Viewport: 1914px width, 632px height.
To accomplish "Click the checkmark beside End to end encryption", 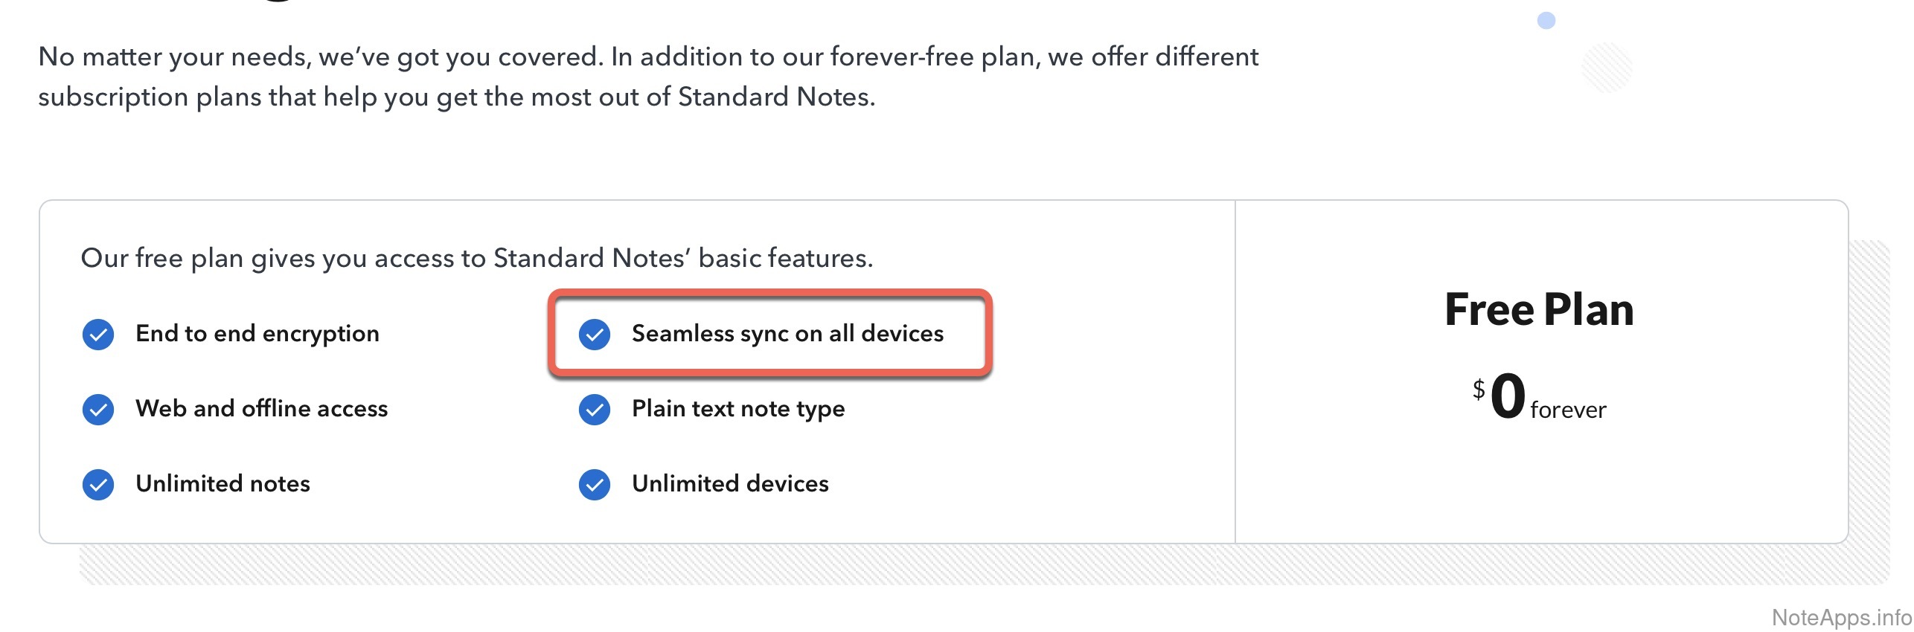I will click(x=98, y=335).
